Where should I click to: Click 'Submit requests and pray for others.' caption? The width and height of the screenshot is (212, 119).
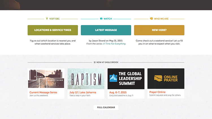[165, 95]
